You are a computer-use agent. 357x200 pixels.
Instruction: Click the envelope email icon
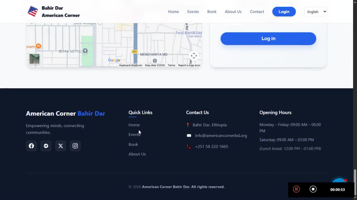click(x=189, y=136)
